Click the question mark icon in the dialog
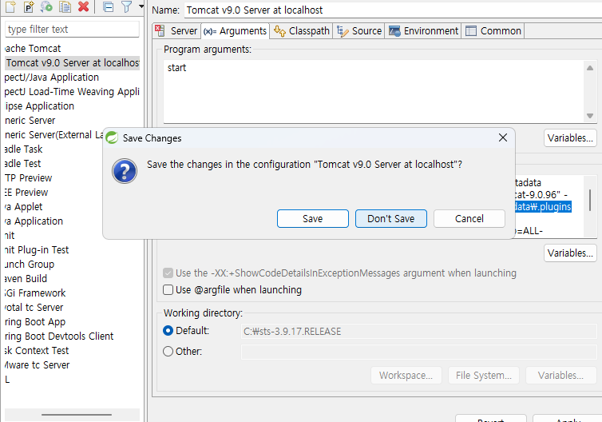The width and height of the screenshot is (602, 422). pyautogui.click(x=125, y=171)
